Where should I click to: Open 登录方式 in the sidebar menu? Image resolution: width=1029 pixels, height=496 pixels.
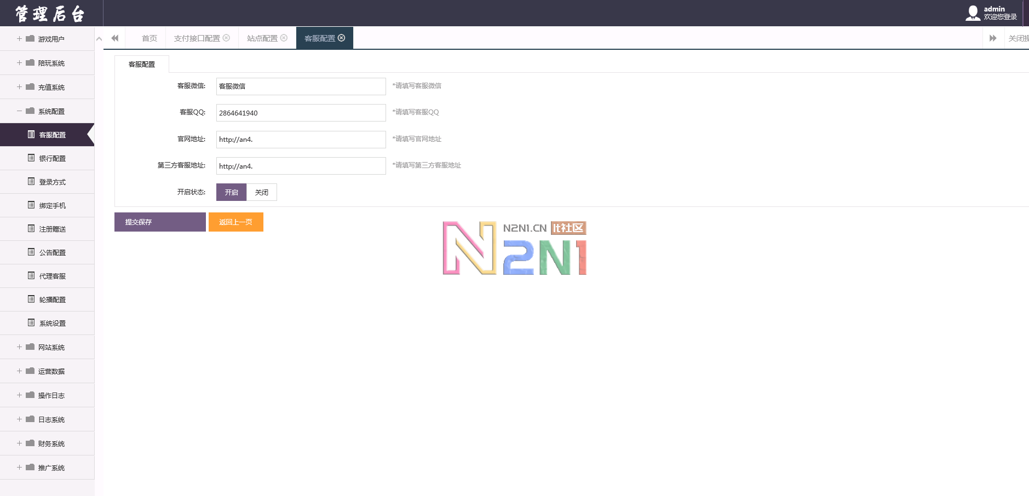coord(52,182)
